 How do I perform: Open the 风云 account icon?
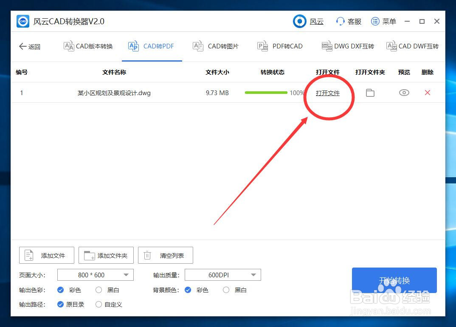pos(299,21)
